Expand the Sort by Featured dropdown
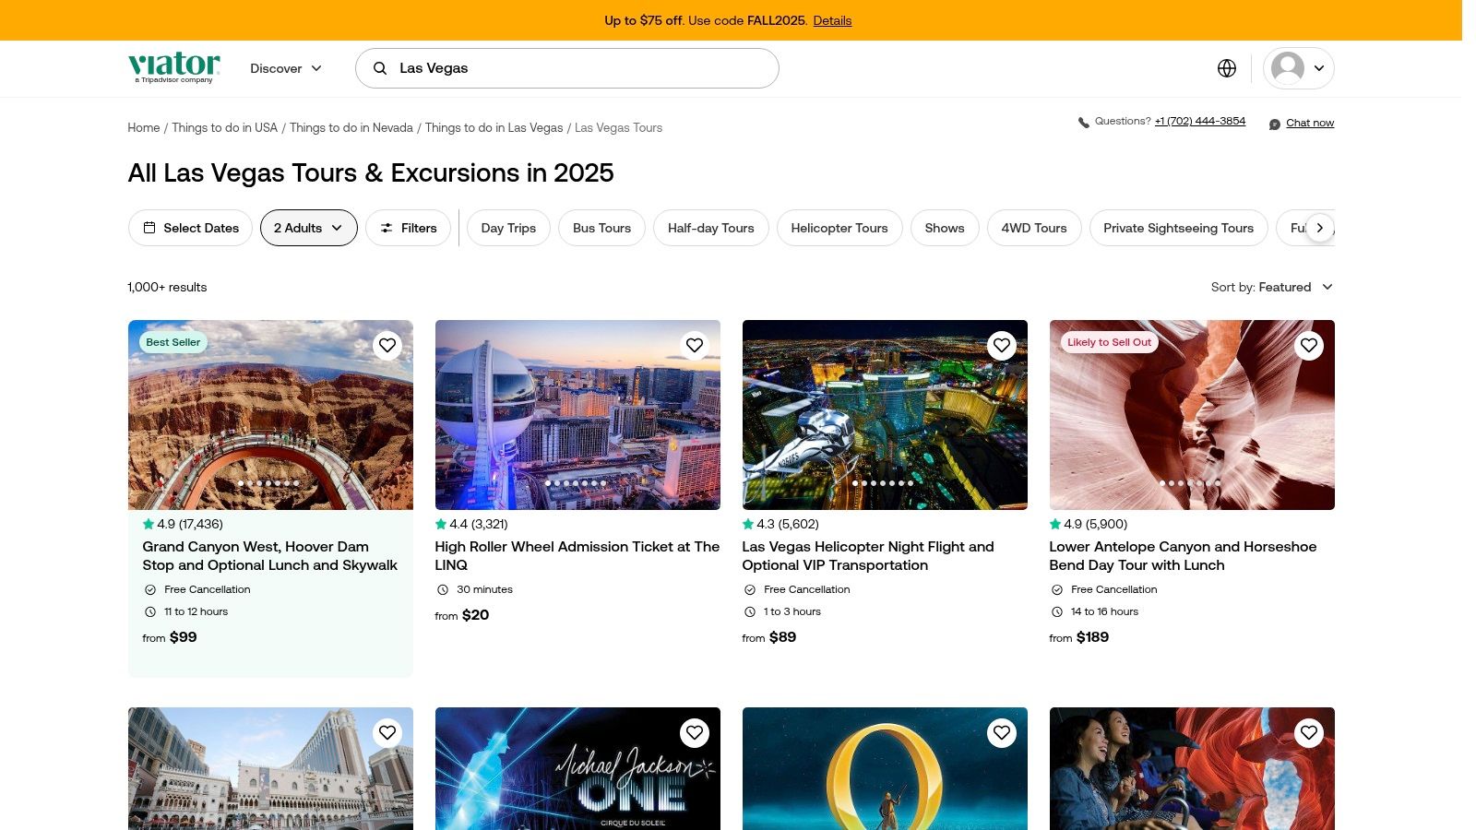The width and height of the screenshot is (1476, 830). pyautogui.click(x=1272, y=287)
